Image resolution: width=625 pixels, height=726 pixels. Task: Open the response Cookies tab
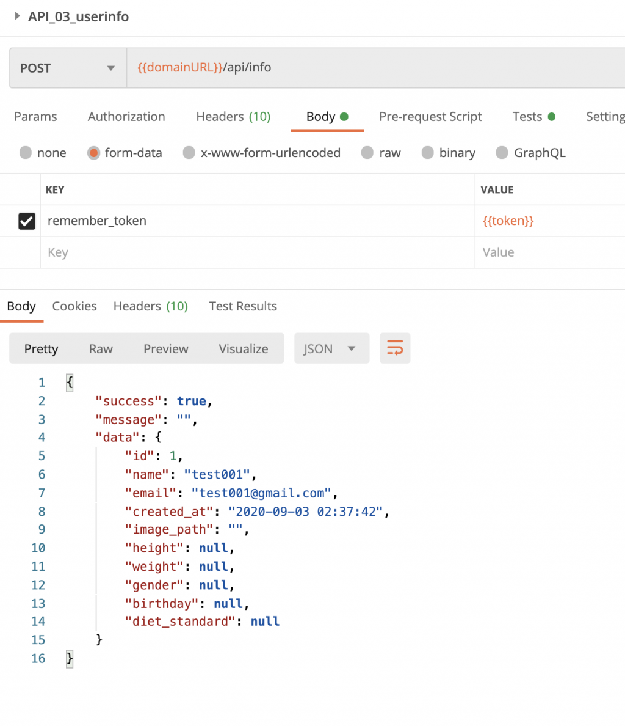[74, 306]
